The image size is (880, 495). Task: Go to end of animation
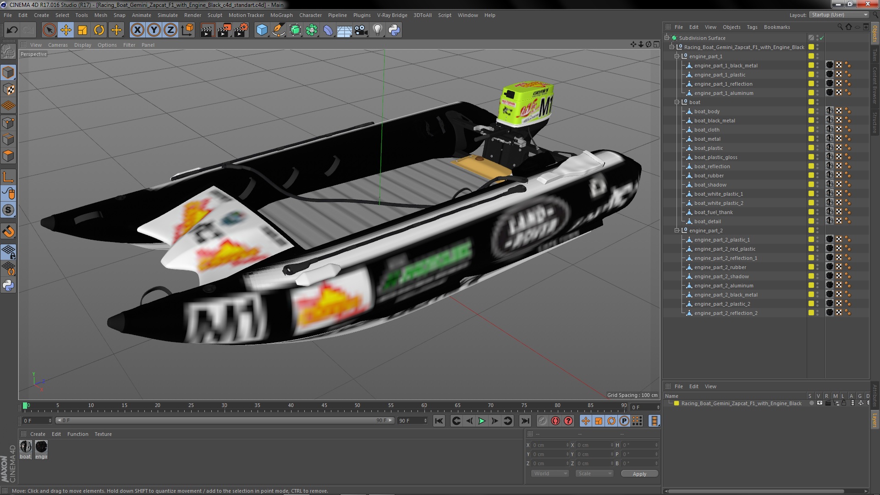[x=525, y=421]
